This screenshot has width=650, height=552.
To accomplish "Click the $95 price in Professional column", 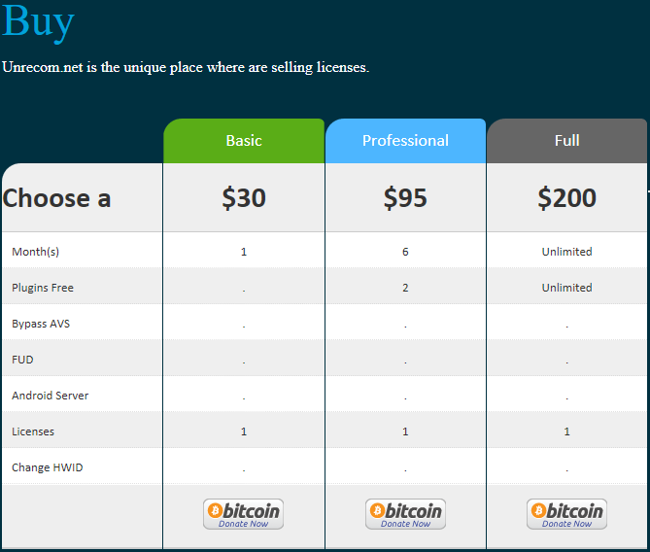I will coord(405,198).
